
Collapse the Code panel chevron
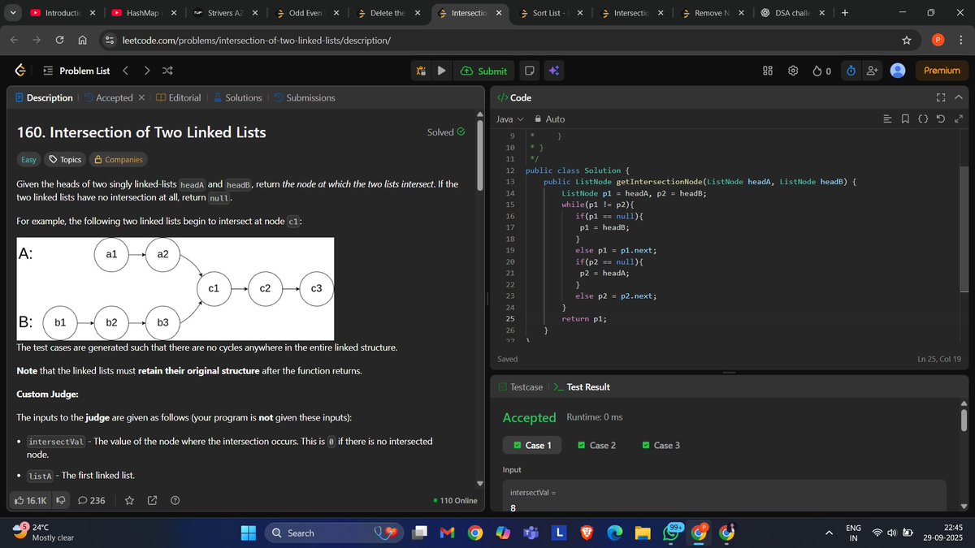point(960,97)
